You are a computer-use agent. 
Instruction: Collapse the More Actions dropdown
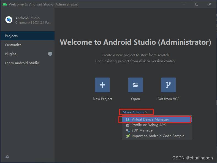pyautogui.click(x=135, y=112)
